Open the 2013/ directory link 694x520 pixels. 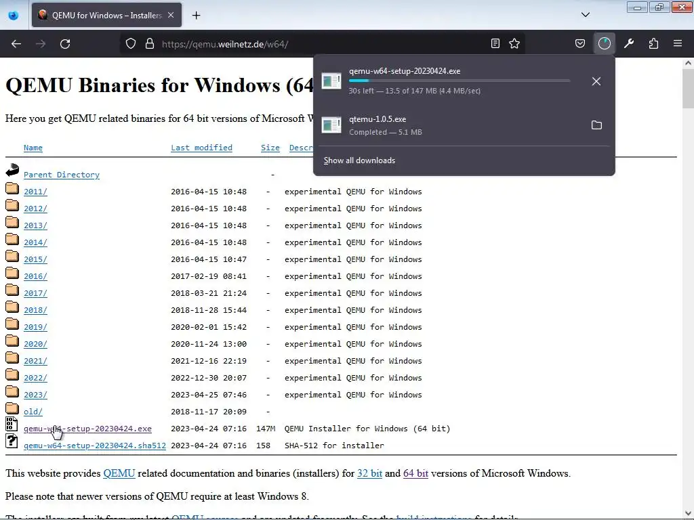pos(35,225)
